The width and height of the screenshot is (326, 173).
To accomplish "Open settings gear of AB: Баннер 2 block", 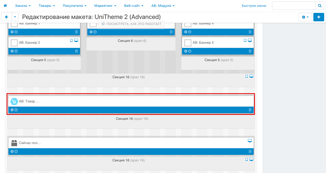I will [12, 51].
